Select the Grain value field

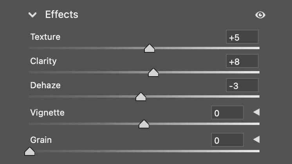227,140
